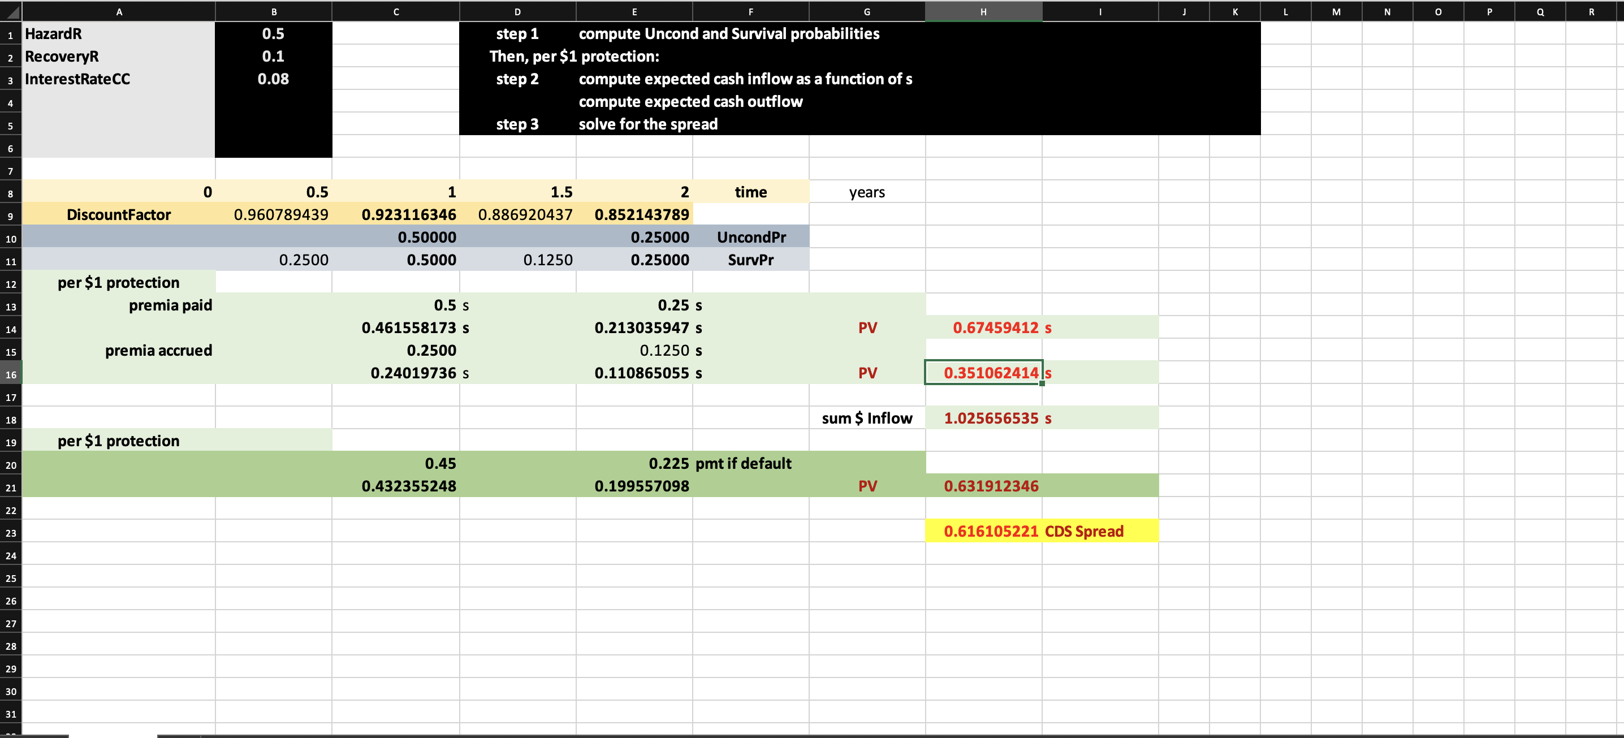Click discount factor 0.960789439
This screenshot has width=1624, height=738.
tap(273, 214)
